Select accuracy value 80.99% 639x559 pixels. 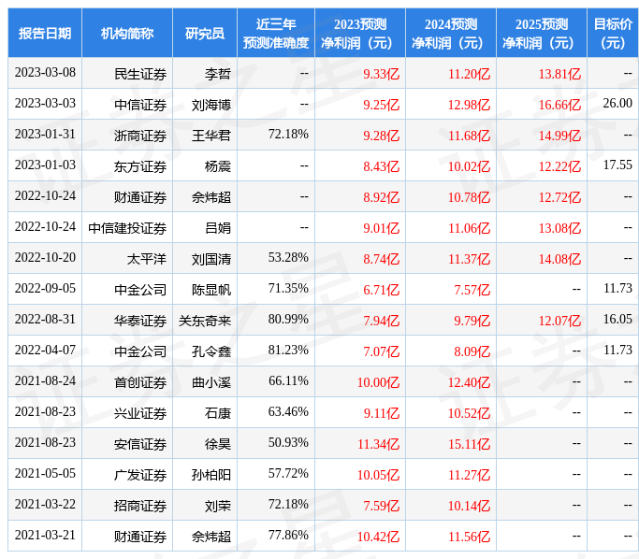tap(288, 319)
